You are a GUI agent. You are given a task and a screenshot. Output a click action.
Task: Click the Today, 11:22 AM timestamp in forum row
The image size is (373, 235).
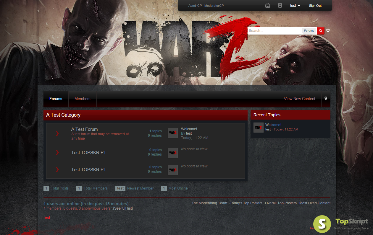pyautogui.click(x=195, y=138)
